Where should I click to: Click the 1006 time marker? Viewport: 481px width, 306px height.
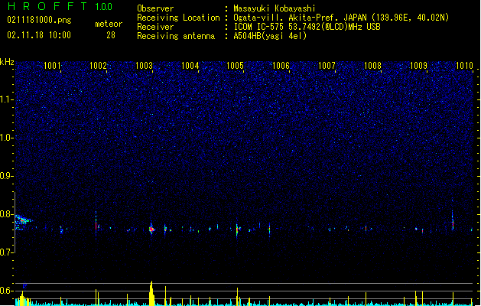pyautogui.click(x=281, y=66)
